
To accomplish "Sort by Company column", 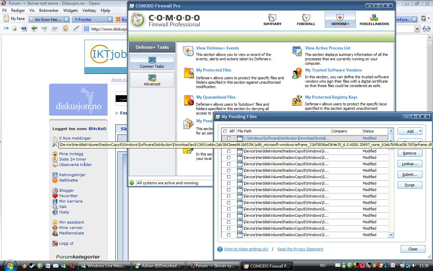I will click(346, 131).
